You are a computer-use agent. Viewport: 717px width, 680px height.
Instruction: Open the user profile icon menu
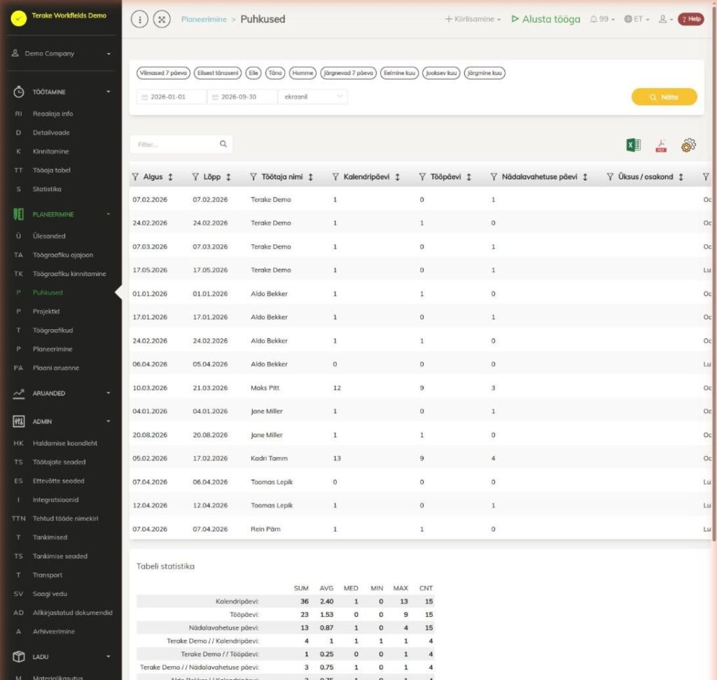[x=665, y=19]
